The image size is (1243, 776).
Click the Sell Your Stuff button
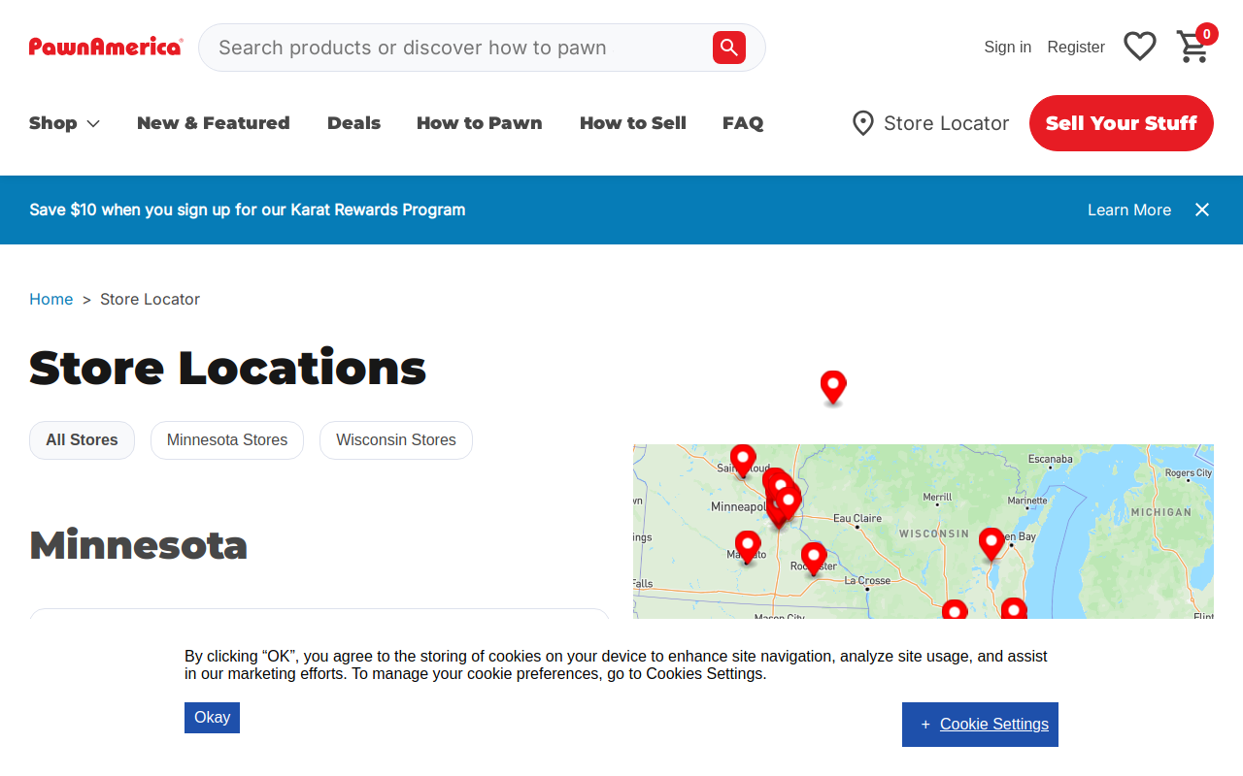pyautogui.click(x=1122, y=123)
